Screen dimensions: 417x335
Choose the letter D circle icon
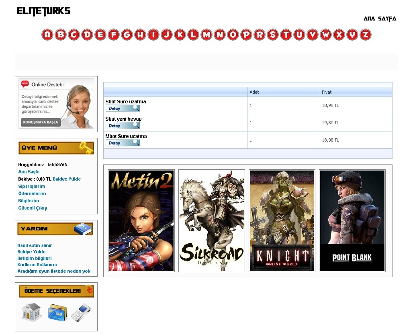click(x=87, y=35)
